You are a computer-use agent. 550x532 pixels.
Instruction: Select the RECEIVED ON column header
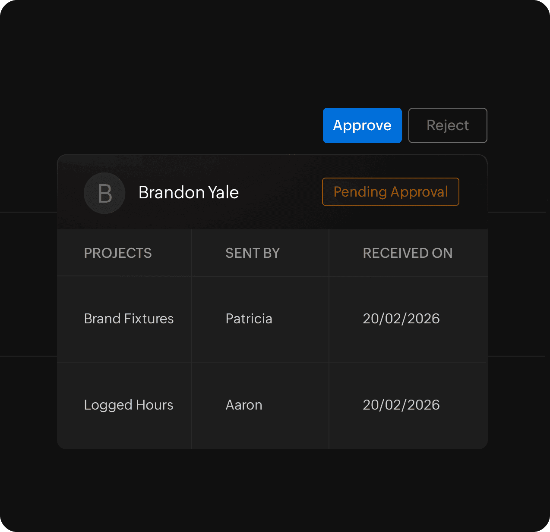tap(408, 253)
